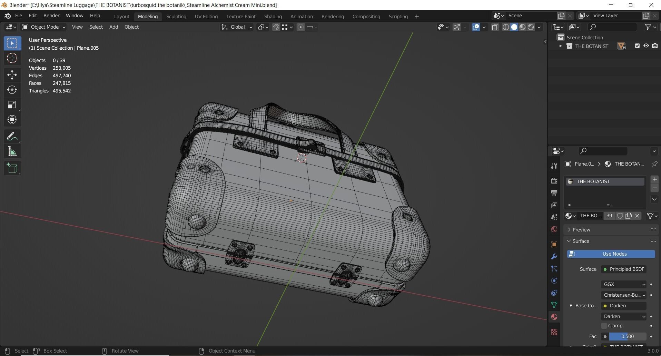Switch to the UV Editing workspace tab
The width and height of the screenshot is (661, 356).
coord(206,17)
